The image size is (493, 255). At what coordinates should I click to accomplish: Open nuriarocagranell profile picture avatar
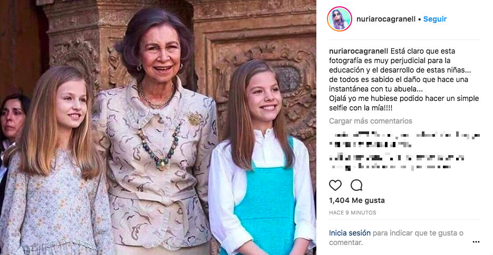(340, 19)
